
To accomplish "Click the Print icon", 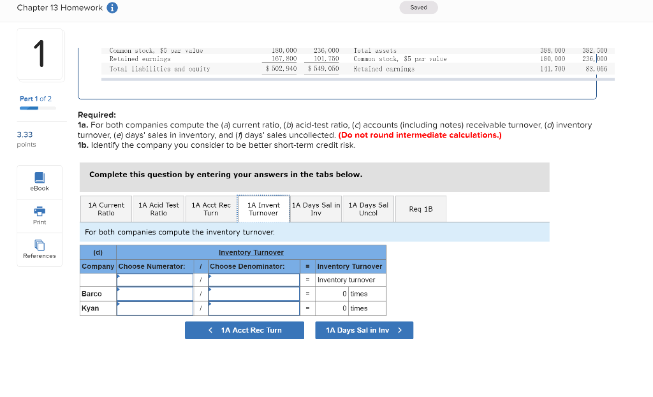I will [40, 212].
